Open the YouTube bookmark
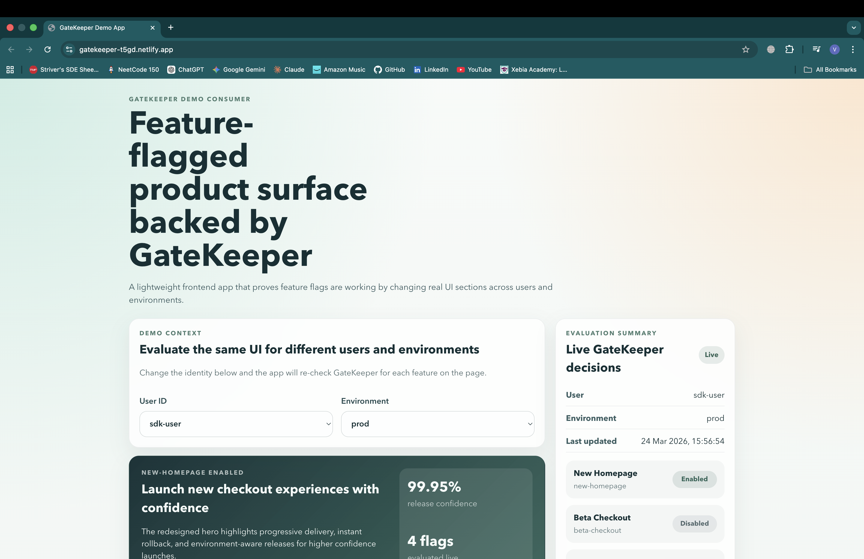The image size is (864, 559). [x=474, y=70]
